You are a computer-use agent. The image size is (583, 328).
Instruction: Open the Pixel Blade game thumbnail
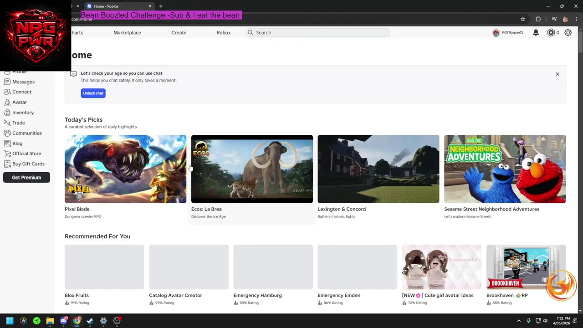(125, 169)
